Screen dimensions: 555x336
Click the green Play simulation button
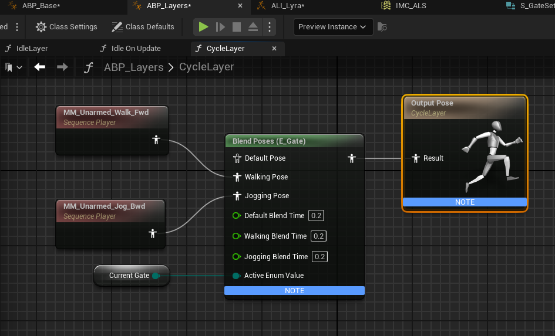(203, 27)
